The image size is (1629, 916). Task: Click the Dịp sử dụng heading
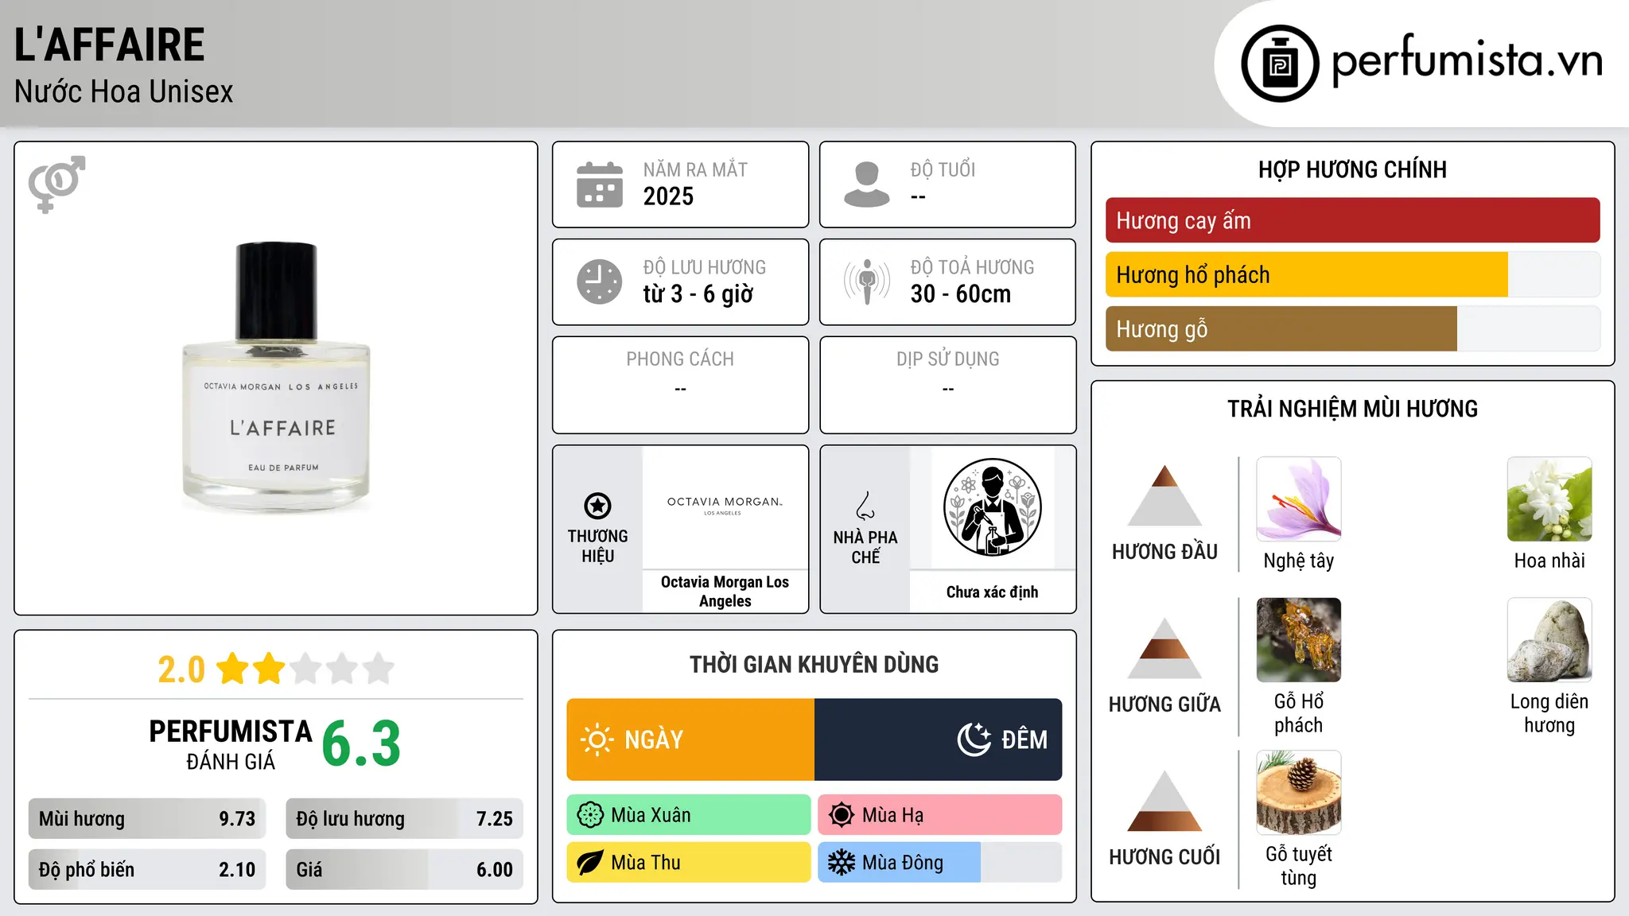(x=947, y=359)
